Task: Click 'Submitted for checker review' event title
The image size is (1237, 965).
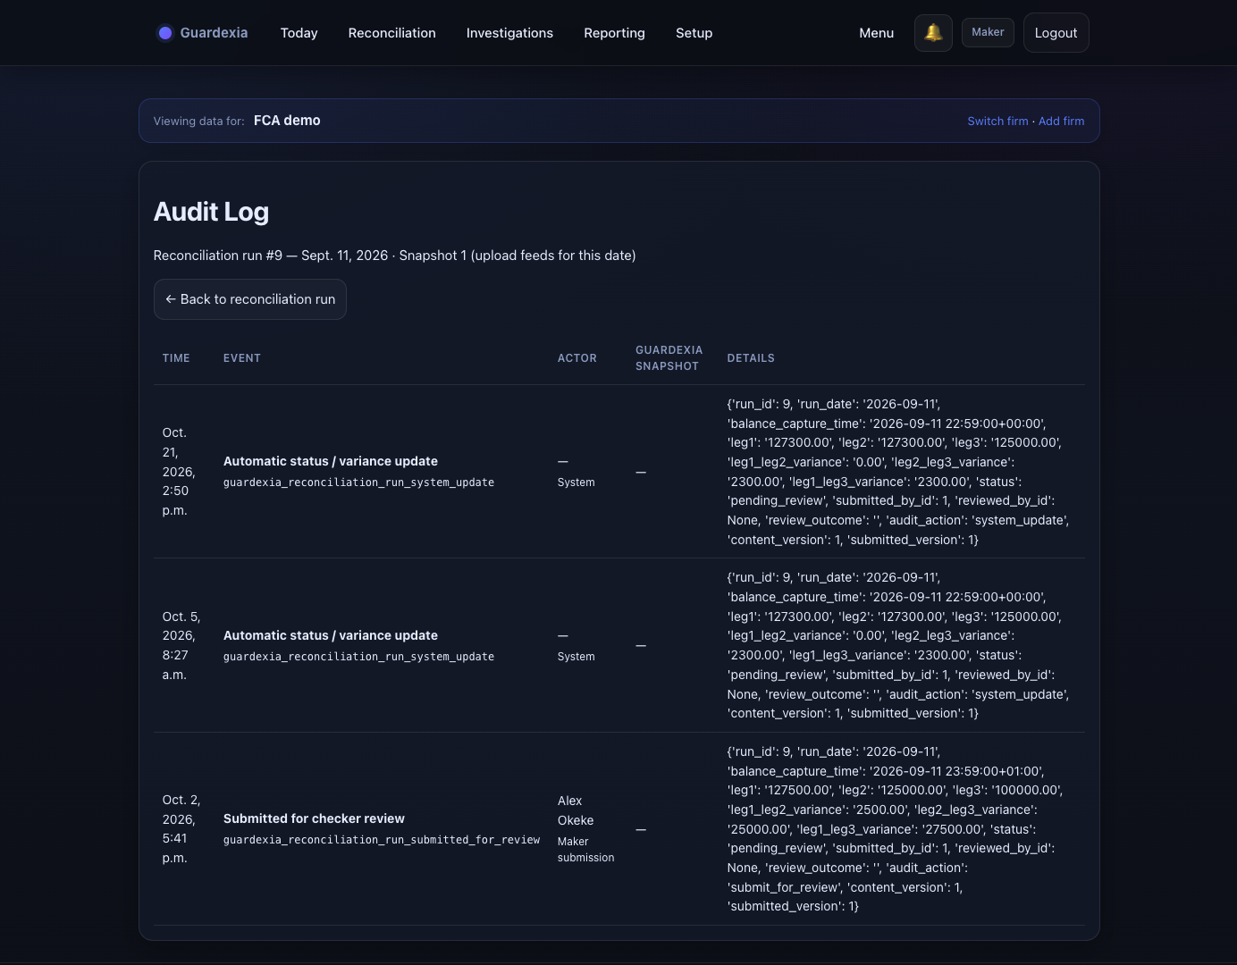Action: tap(314, 818)
